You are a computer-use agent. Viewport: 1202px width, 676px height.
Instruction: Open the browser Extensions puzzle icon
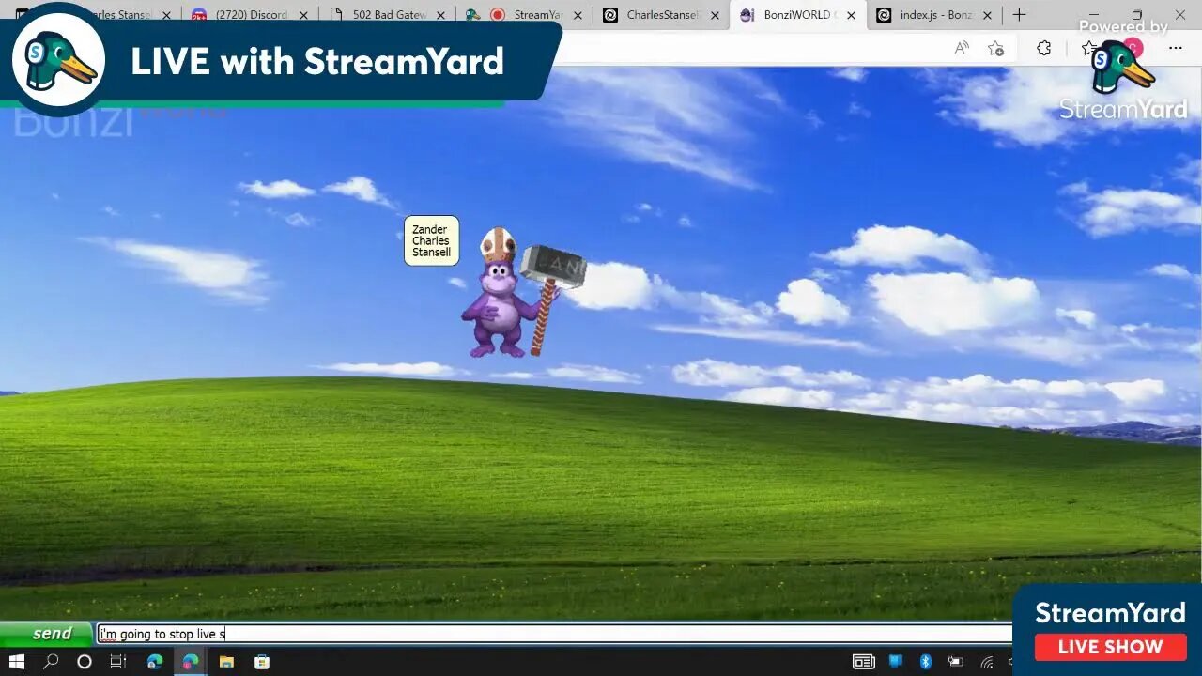coord(1043,48)
